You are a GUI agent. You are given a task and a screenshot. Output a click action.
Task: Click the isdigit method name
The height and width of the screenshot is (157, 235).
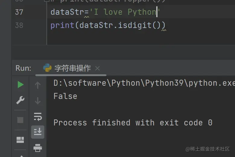pos(135,25)
